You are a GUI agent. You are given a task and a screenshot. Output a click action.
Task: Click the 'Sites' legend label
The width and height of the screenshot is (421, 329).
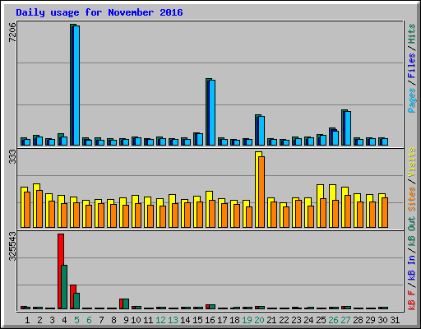tap(411, 199)
